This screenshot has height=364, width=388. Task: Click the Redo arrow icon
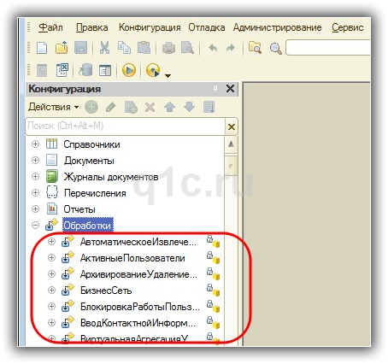(x=230, y=48)
